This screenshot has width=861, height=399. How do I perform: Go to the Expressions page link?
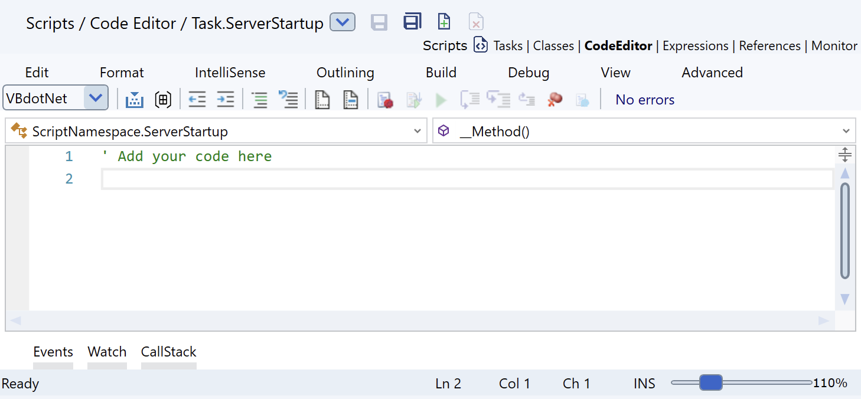(695, 46)
